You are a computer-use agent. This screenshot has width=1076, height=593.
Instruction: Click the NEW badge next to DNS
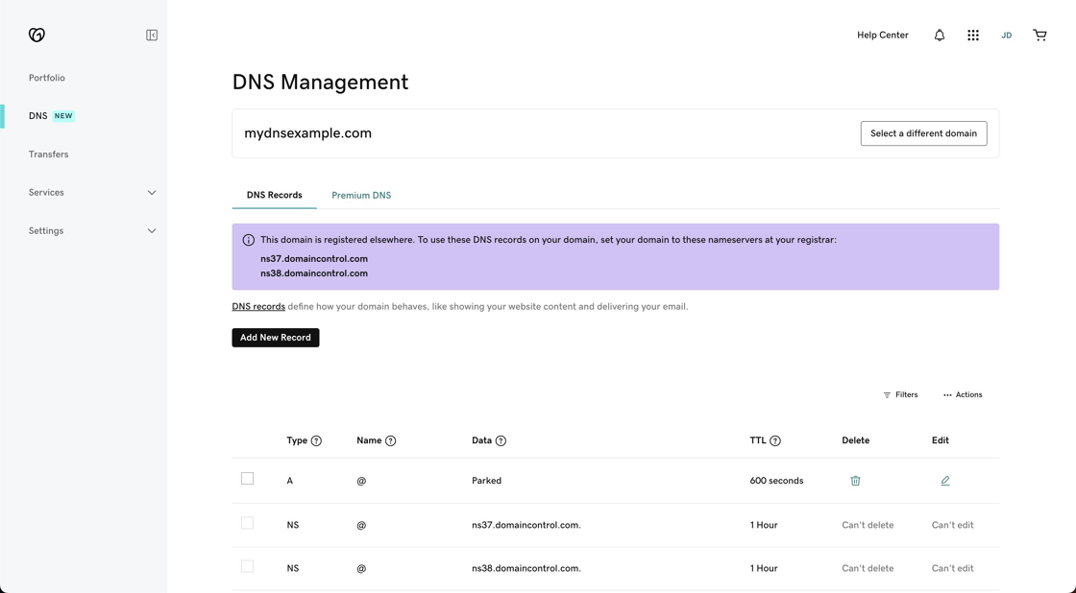63,116
